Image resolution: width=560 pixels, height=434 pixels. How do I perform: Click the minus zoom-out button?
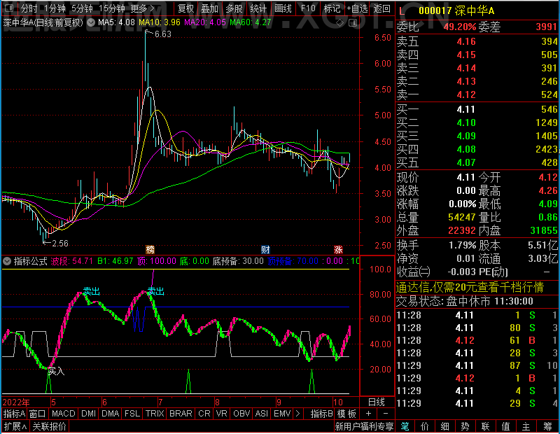coord(386,414)
